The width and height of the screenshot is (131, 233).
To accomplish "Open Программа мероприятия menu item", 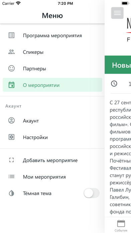I will [x=52, y=35].
